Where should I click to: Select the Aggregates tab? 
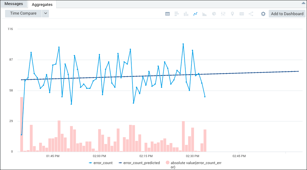tap(42, 4)
